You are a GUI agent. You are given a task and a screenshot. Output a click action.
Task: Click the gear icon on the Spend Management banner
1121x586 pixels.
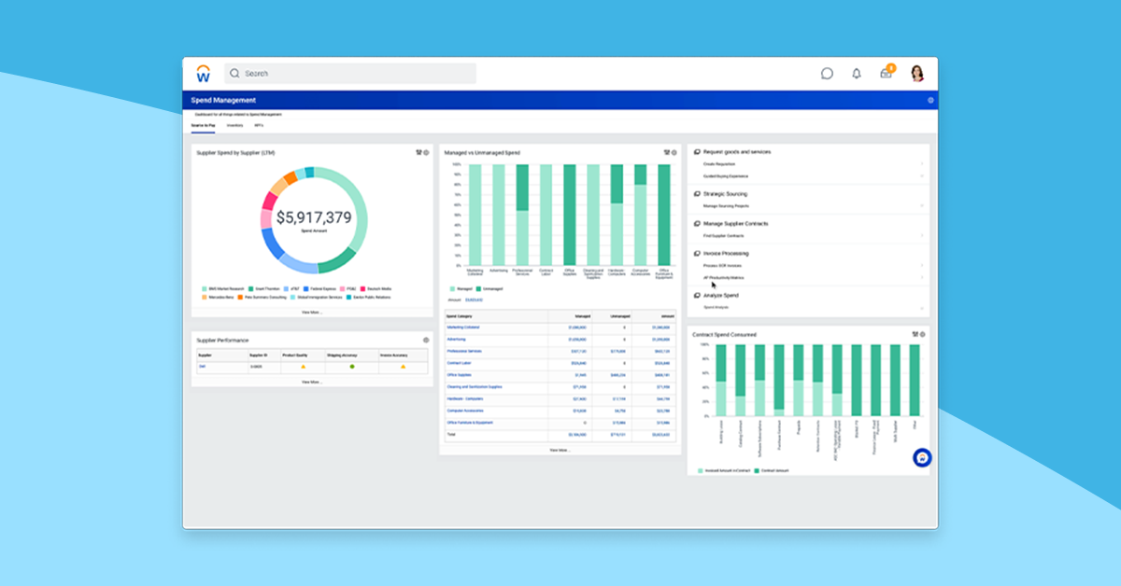click(x=929, y=100)
